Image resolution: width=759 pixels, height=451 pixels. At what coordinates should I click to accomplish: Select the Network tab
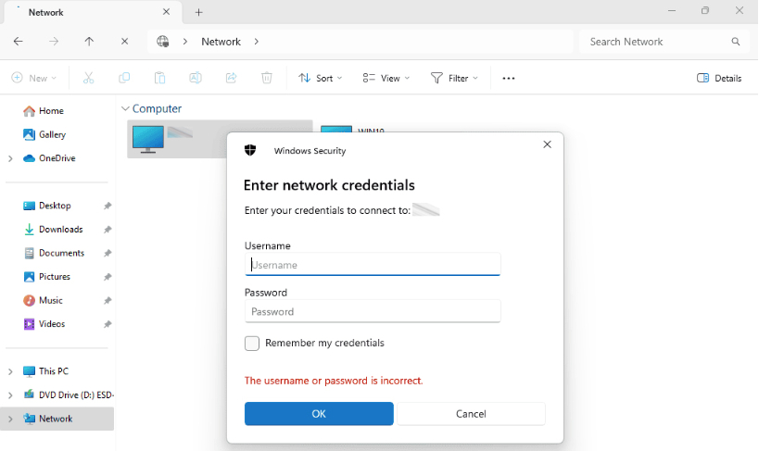[93, 13]
